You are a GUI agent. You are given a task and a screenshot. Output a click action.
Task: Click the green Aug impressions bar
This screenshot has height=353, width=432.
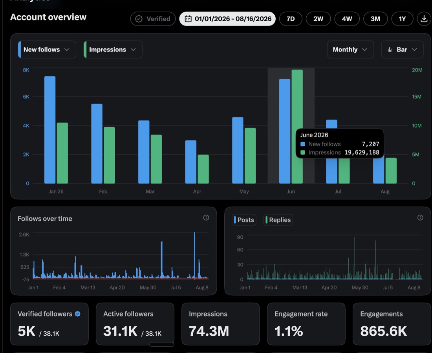(391, 170)
